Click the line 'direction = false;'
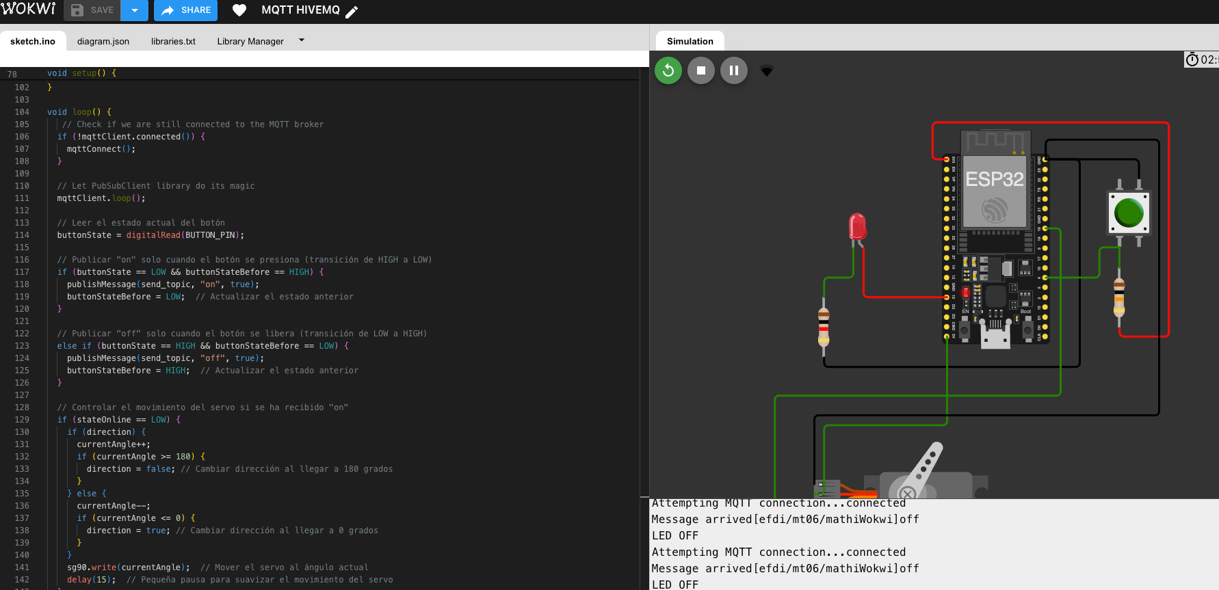This screenshot has height=590, width=1219. [131, 469]
